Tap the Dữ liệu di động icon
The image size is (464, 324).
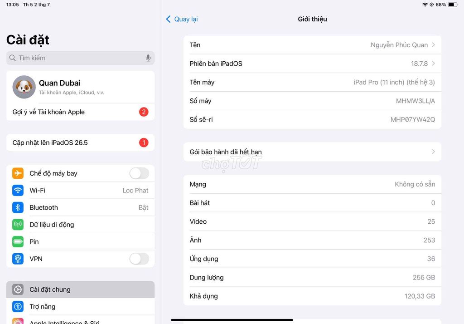(18, 225)
